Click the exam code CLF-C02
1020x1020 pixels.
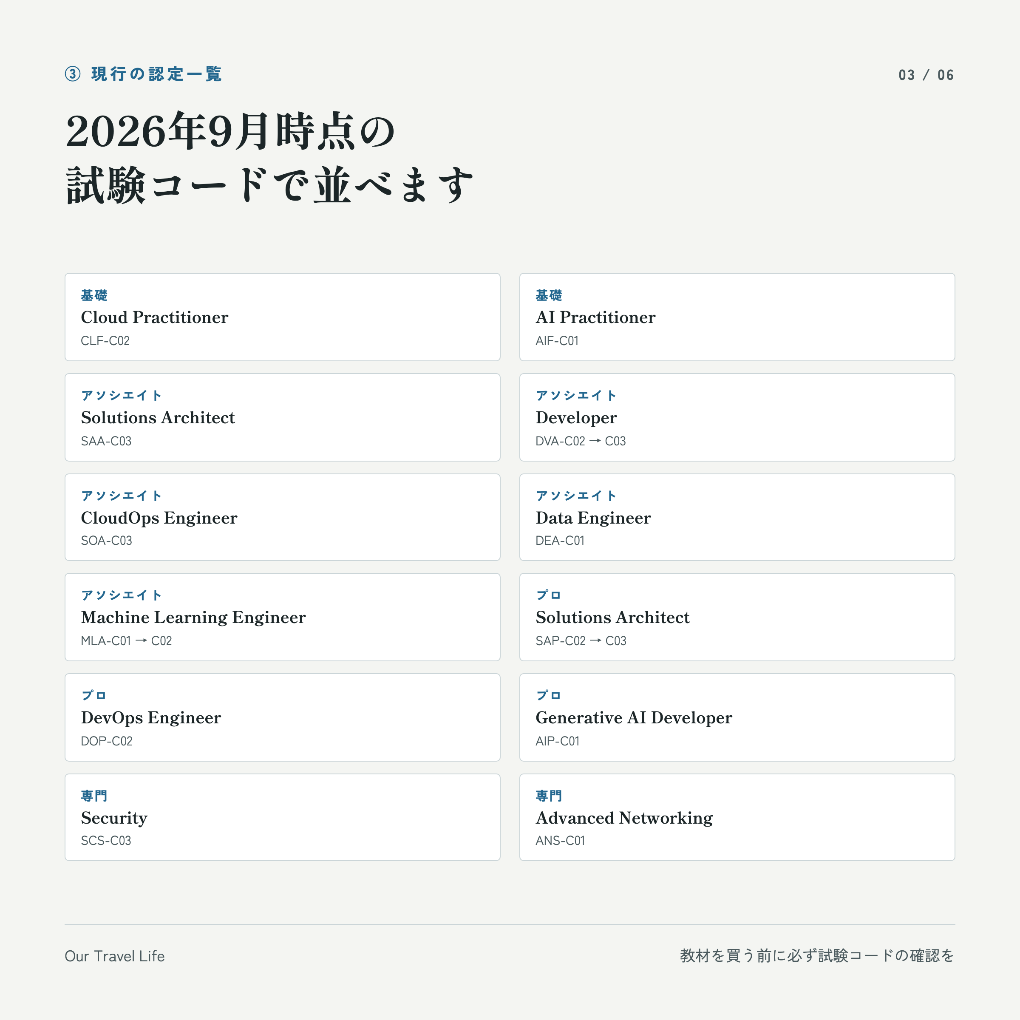(105, 341)
